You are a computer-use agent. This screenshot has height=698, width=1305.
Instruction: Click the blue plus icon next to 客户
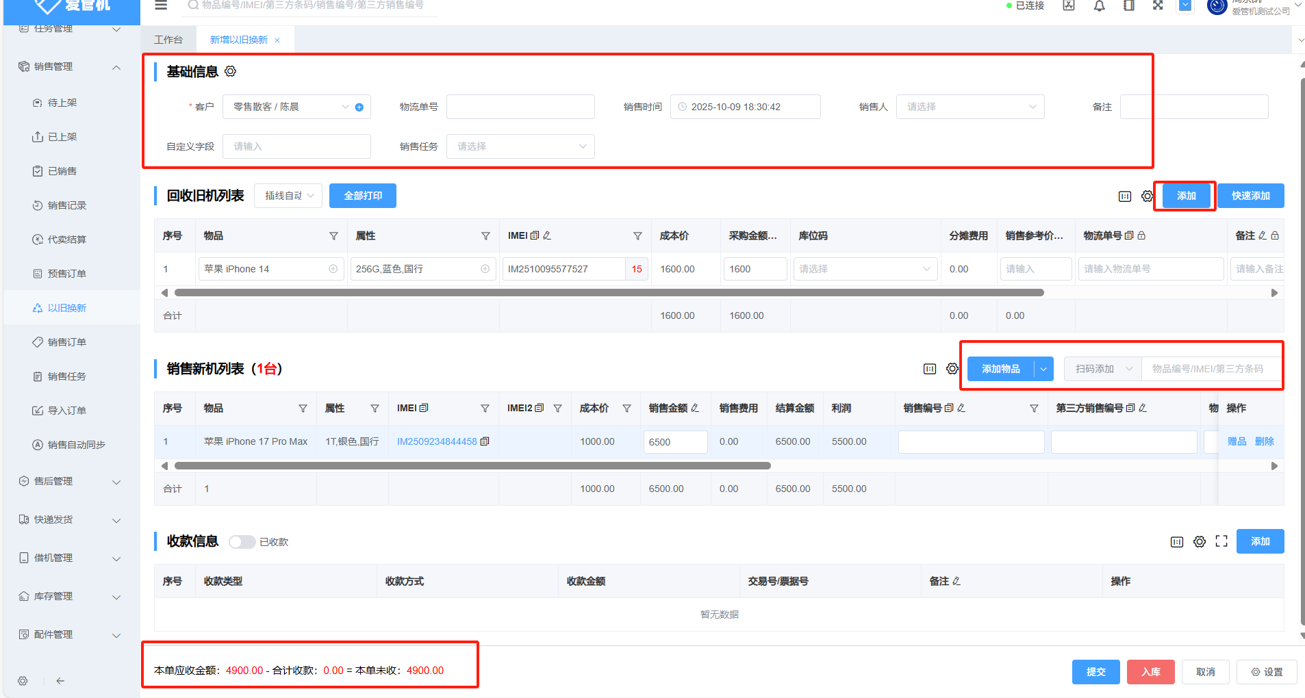click(x=359, y=107)
